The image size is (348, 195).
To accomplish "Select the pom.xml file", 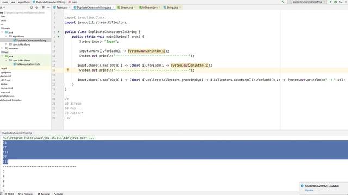I will pos(5,92).
